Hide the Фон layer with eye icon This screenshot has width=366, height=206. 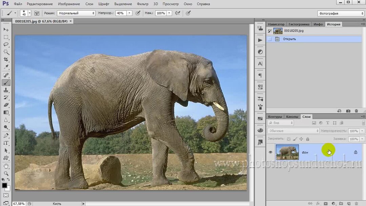(x=270, y=152)
